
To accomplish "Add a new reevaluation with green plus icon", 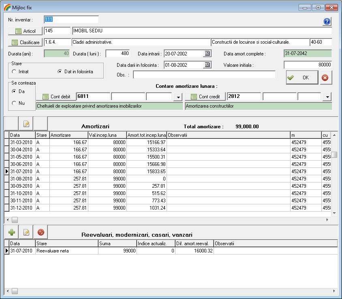I will [11, 232].
